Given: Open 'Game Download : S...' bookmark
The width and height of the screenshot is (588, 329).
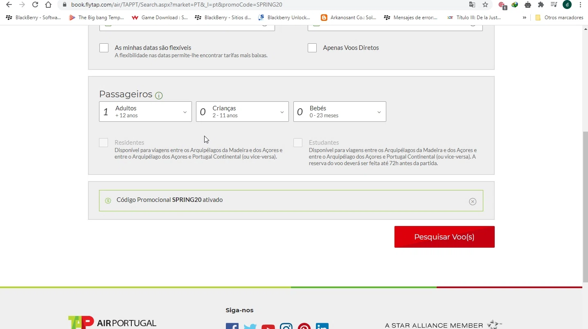Looking at the screenshot, I should [160, 18].
